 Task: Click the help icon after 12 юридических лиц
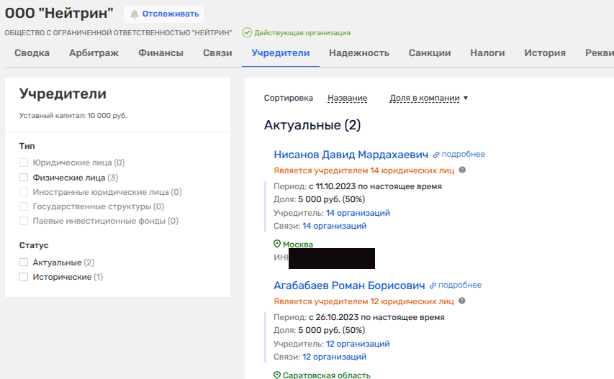click(462, 301)
